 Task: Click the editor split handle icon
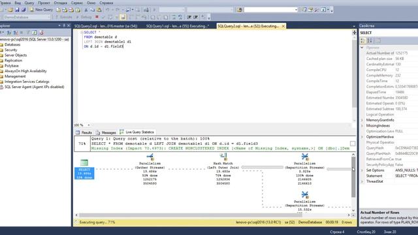(x=354, y=32)
